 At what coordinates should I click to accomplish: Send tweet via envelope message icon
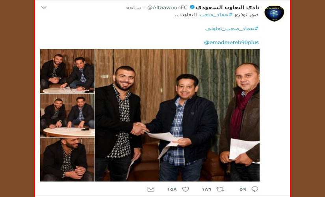click(151, 189)
